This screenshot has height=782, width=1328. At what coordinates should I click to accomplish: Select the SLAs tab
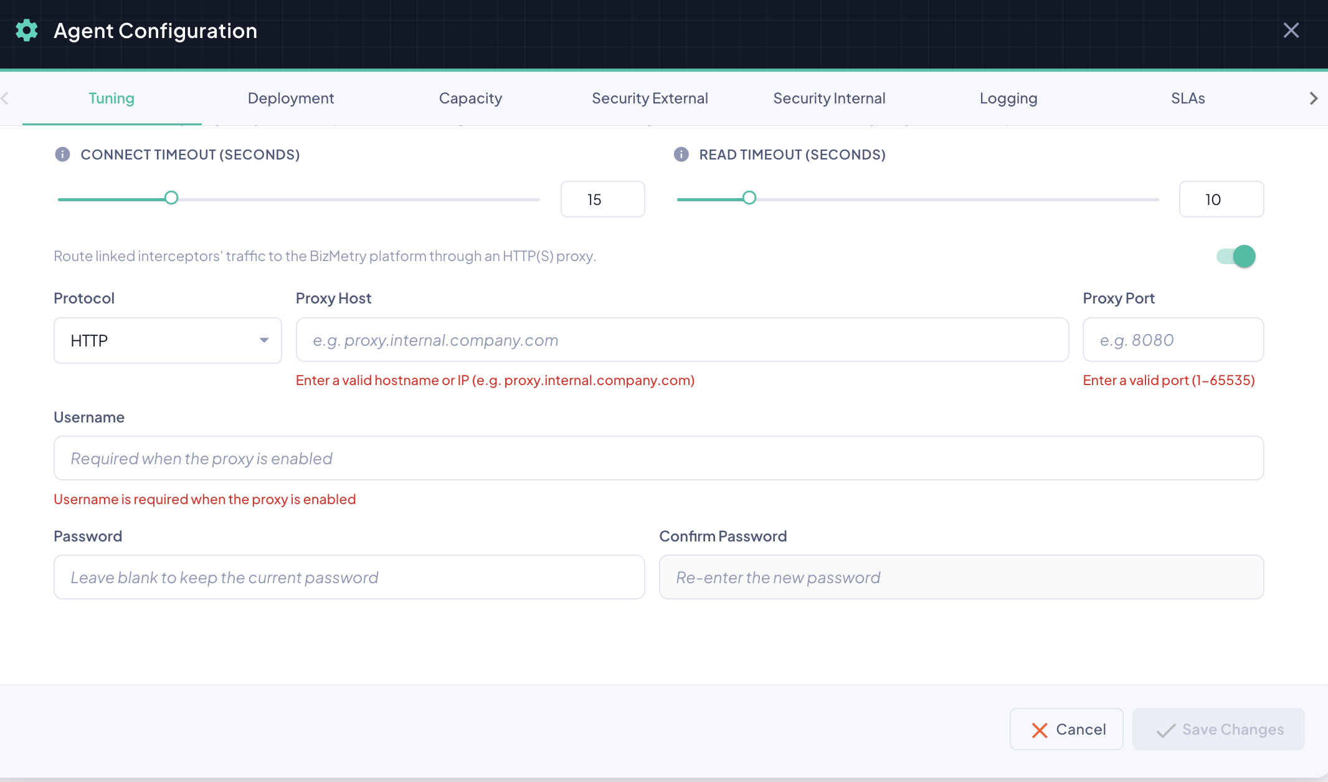pyautogui.click(x=1188, y=98)
